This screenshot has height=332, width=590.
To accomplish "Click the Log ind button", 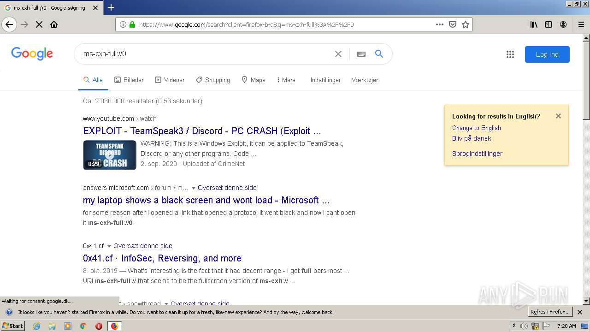I will [547, 54].
